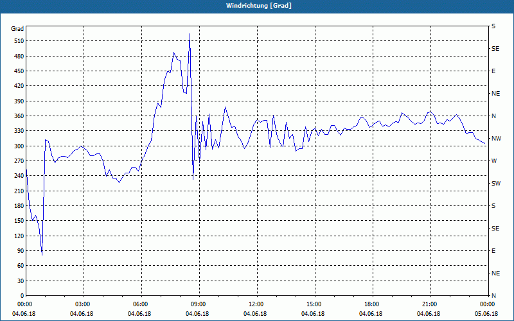Select the 60 degree axis label
The width and height of the screenshot is (514, 321).
(x=21, y=266)
